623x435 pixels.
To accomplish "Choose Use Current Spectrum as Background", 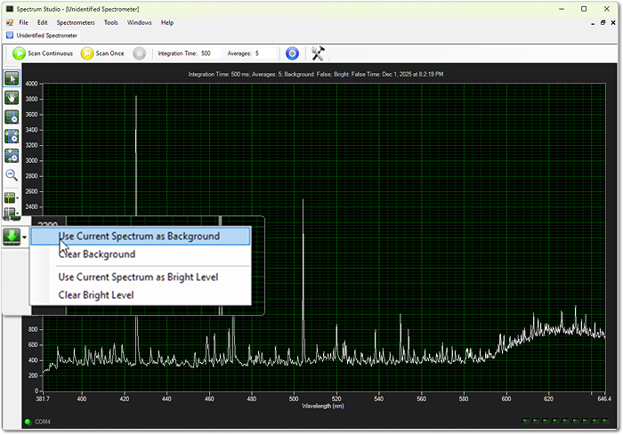I will [139, 237].
